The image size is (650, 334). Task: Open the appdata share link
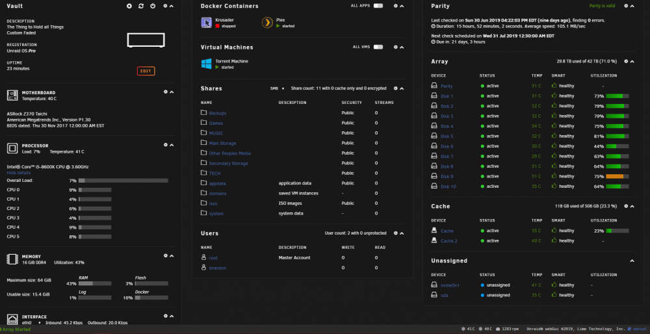[x=217, y=183]
